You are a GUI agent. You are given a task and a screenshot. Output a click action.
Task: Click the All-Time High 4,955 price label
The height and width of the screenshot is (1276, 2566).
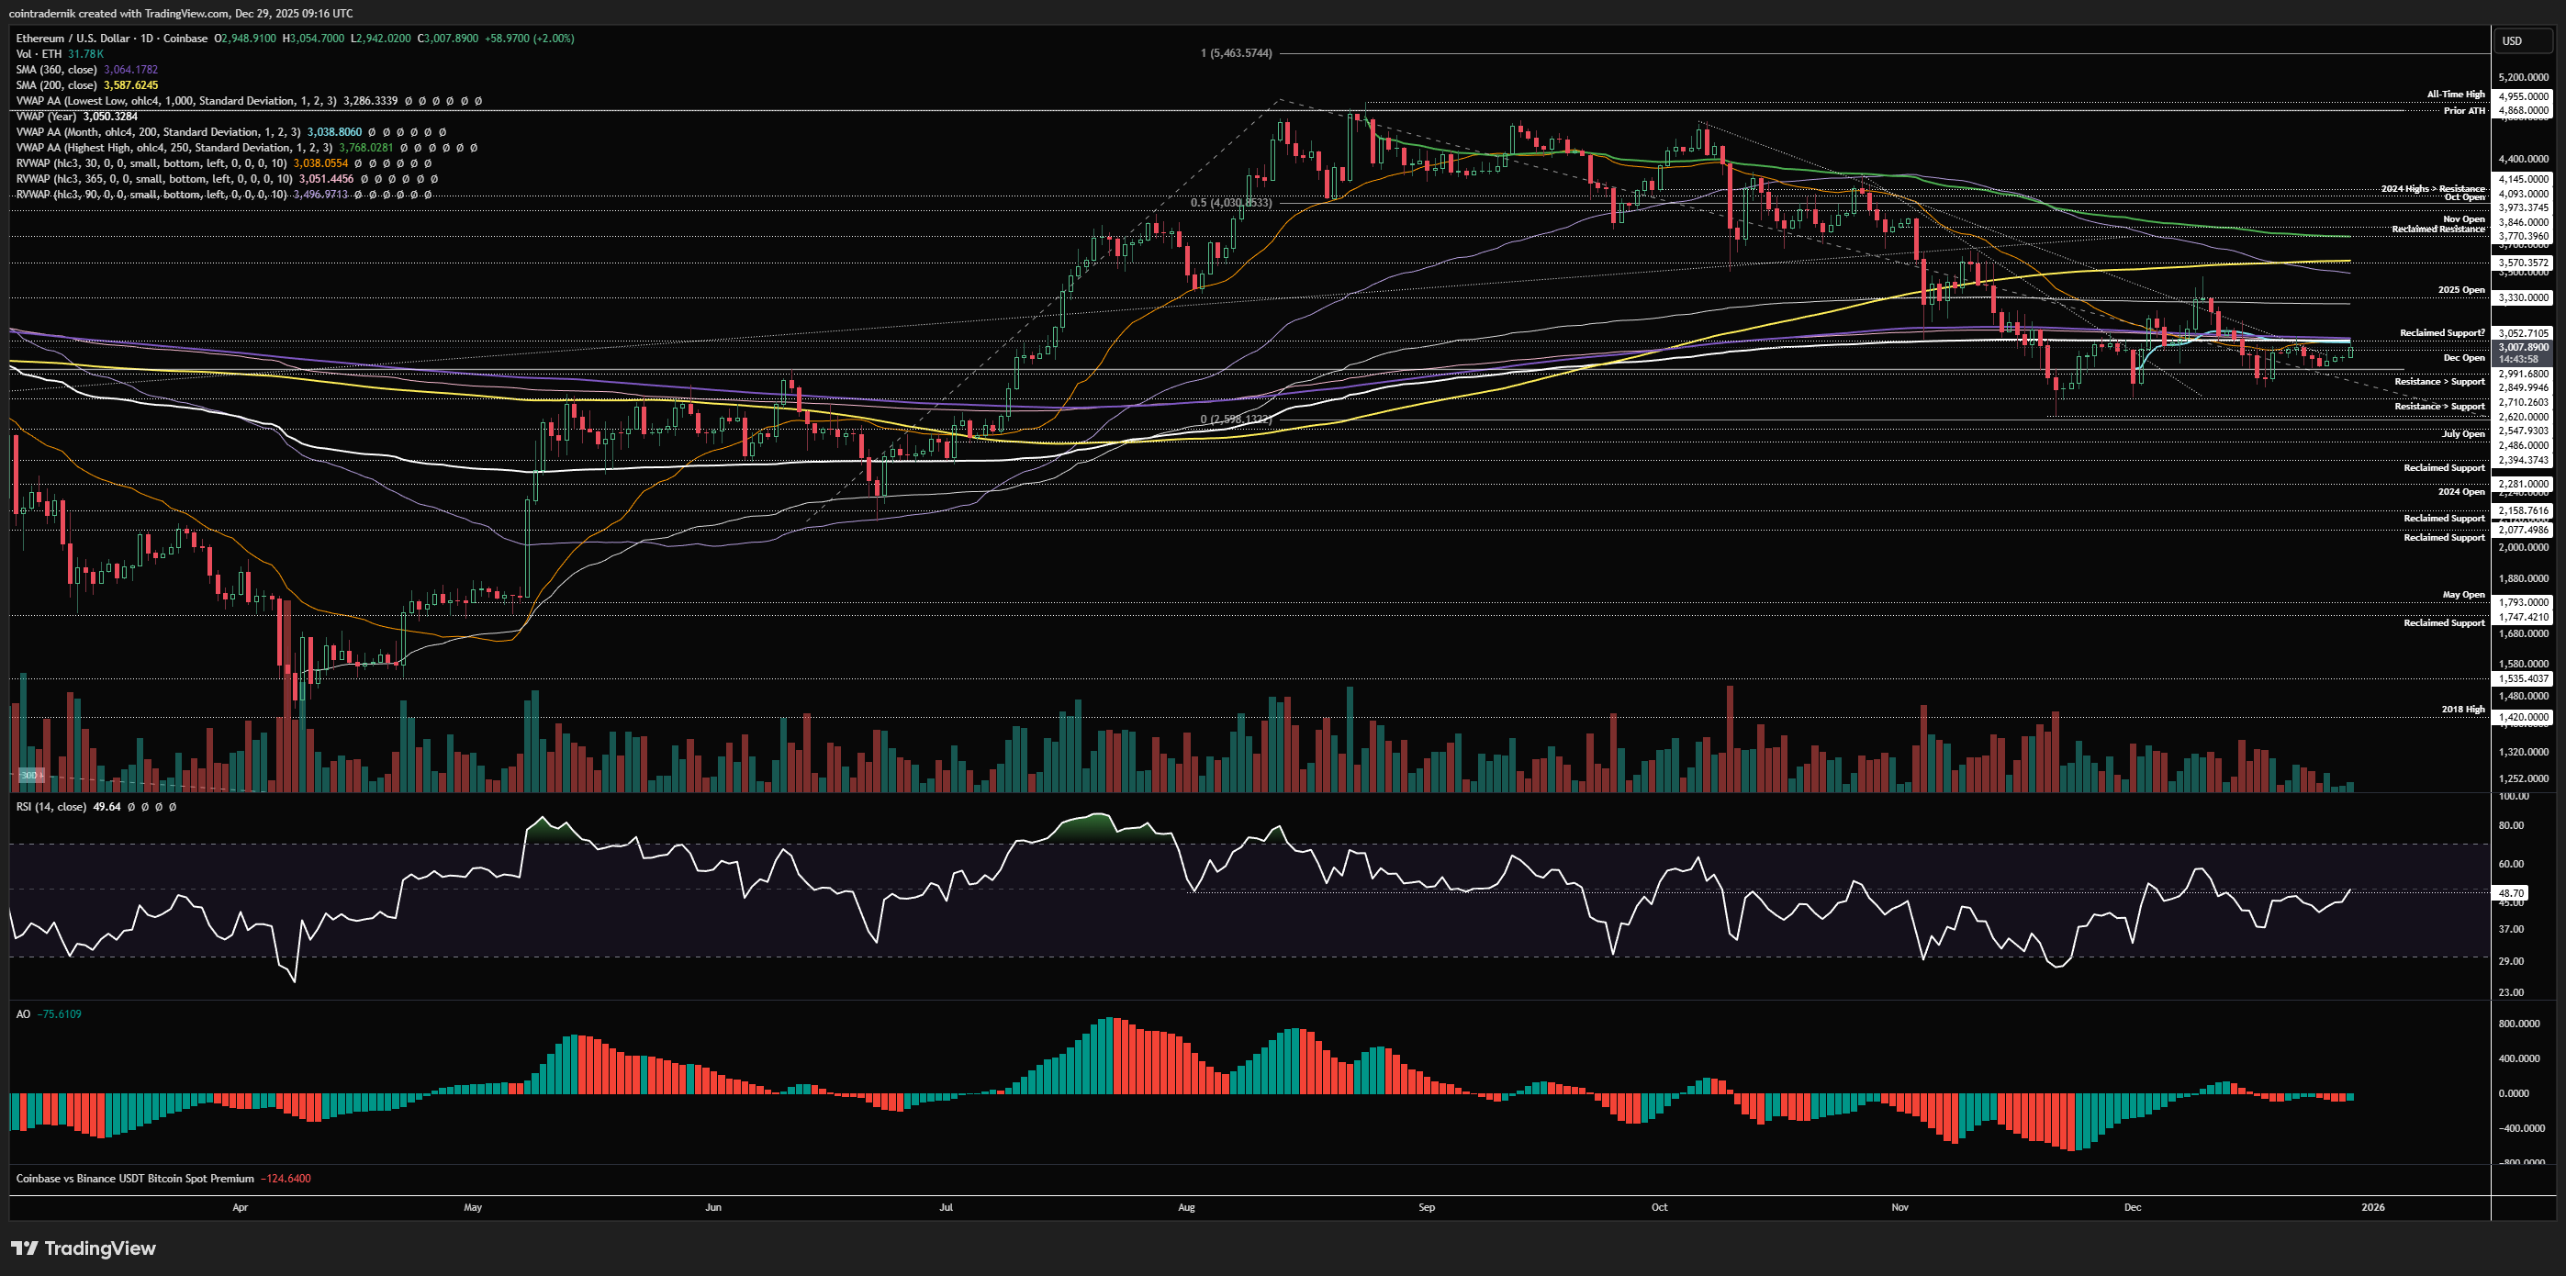click(2523, 96)
